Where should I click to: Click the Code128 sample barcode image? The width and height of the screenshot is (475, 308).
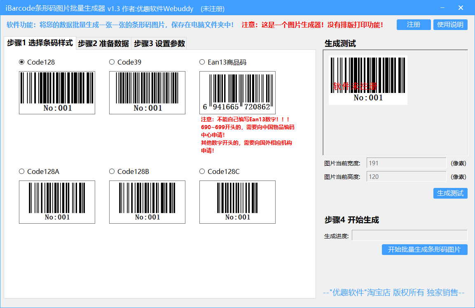tap(57, 93)
